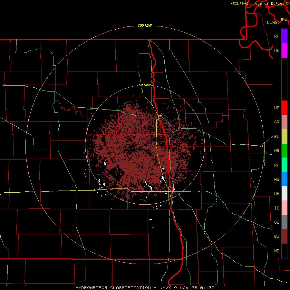Click the GR pink-brown legend swatch
This screenshot has height=290, width=290.
pos(285,122)
